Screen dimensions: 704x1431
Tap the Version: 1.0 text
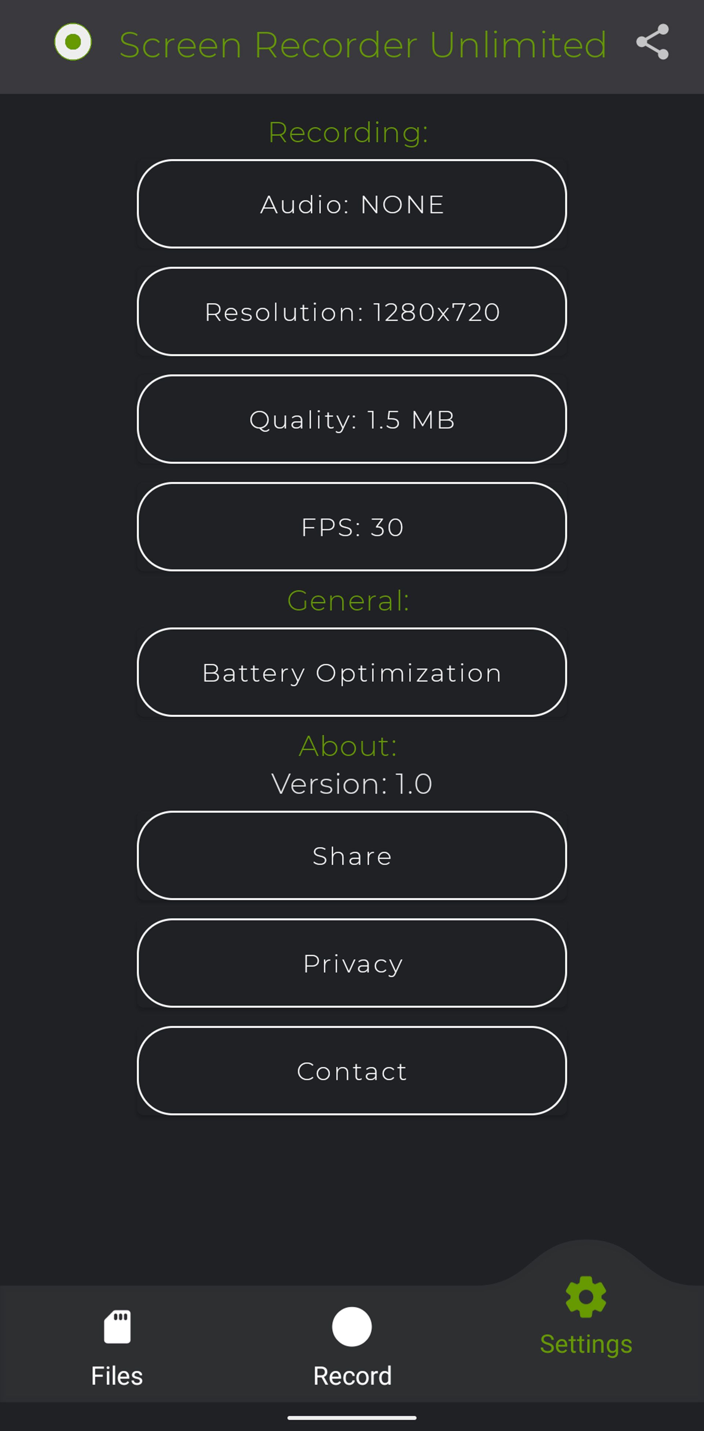coord(352,784)
